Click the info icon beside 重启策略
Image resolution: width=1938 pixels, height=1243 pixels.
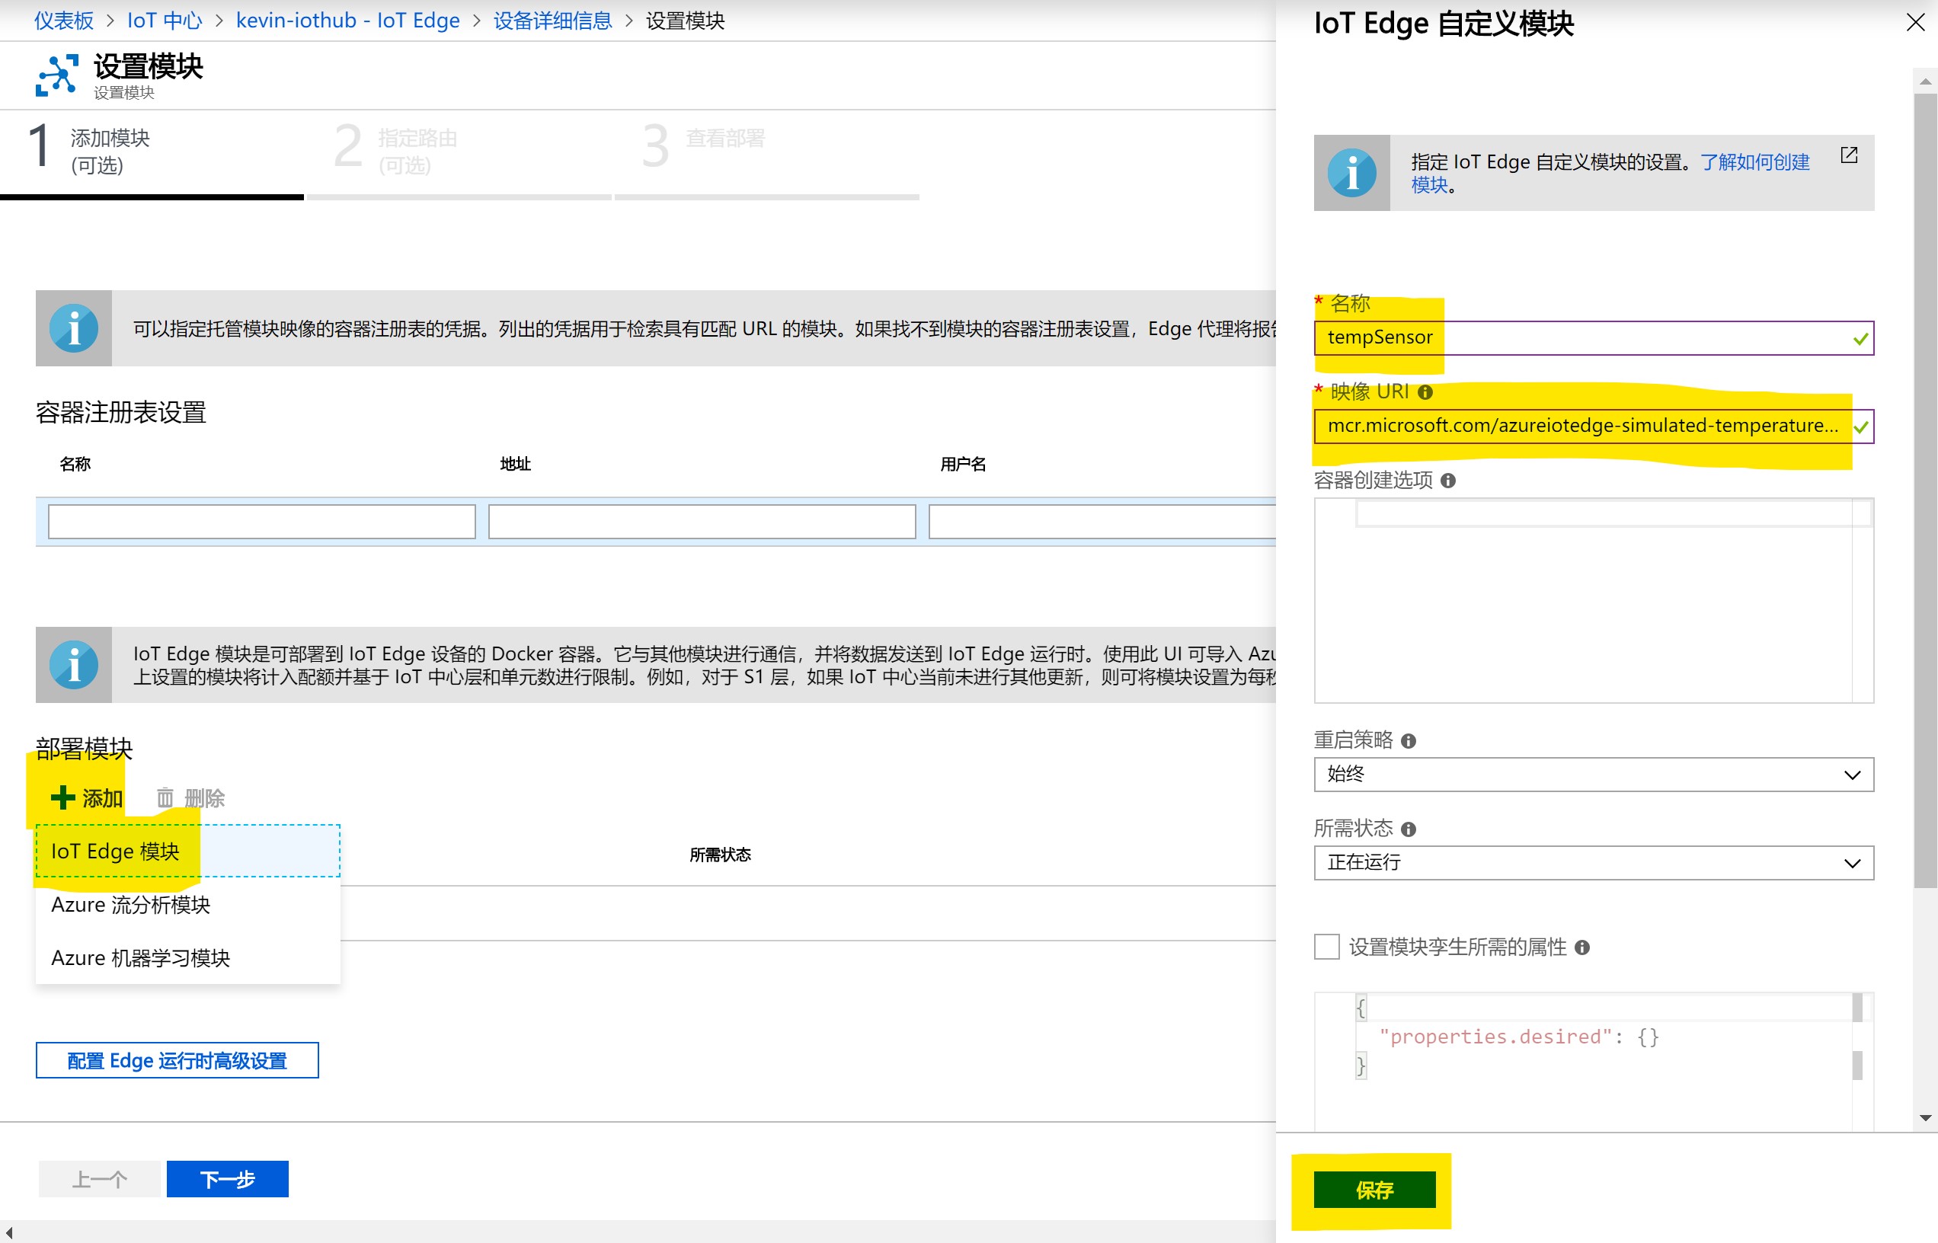pos(1409,741)
